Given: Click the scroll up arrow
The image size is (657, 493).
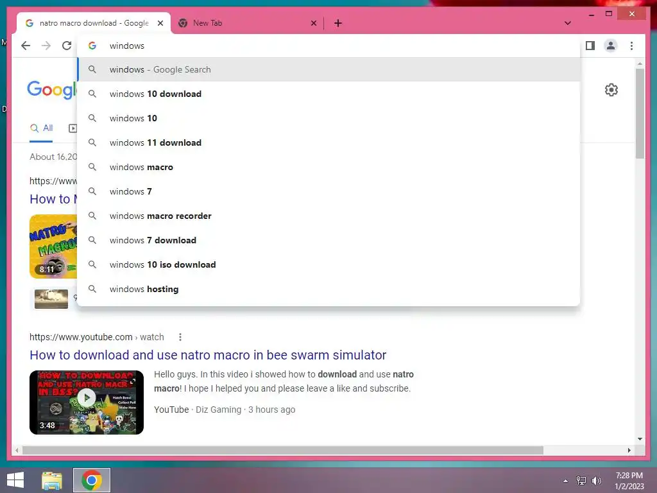Looking at the screenshot, I should (640, 64).
